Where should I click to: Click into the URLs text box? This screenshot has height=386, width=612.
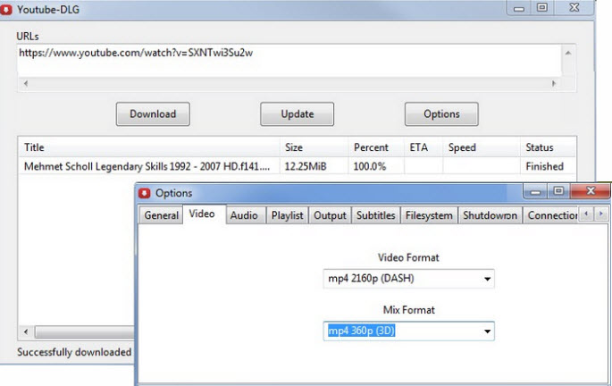point(289,61)
